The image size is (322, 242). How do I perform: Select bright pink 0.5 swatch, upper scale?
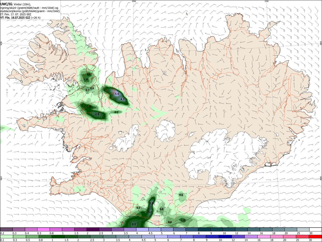[43, 229]
